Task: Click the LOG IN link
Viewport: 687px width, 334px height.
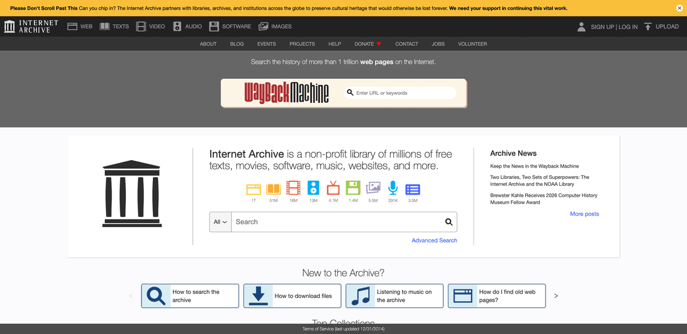Action: (628, 27)
